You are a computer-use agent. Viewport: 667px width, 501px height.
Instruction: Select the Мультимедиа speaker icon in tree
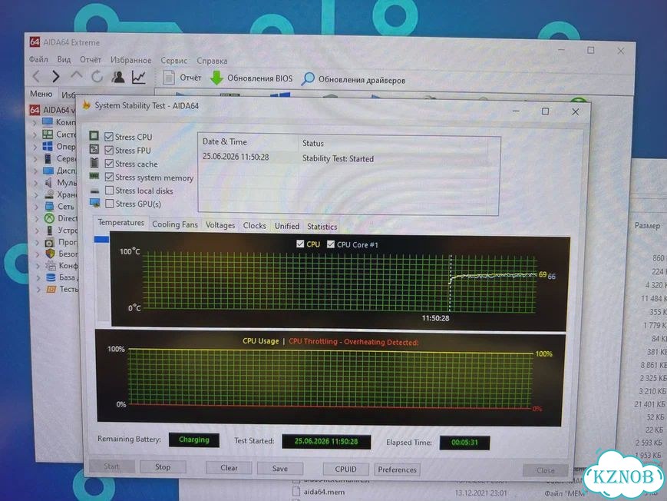click(x=49, y=182)
